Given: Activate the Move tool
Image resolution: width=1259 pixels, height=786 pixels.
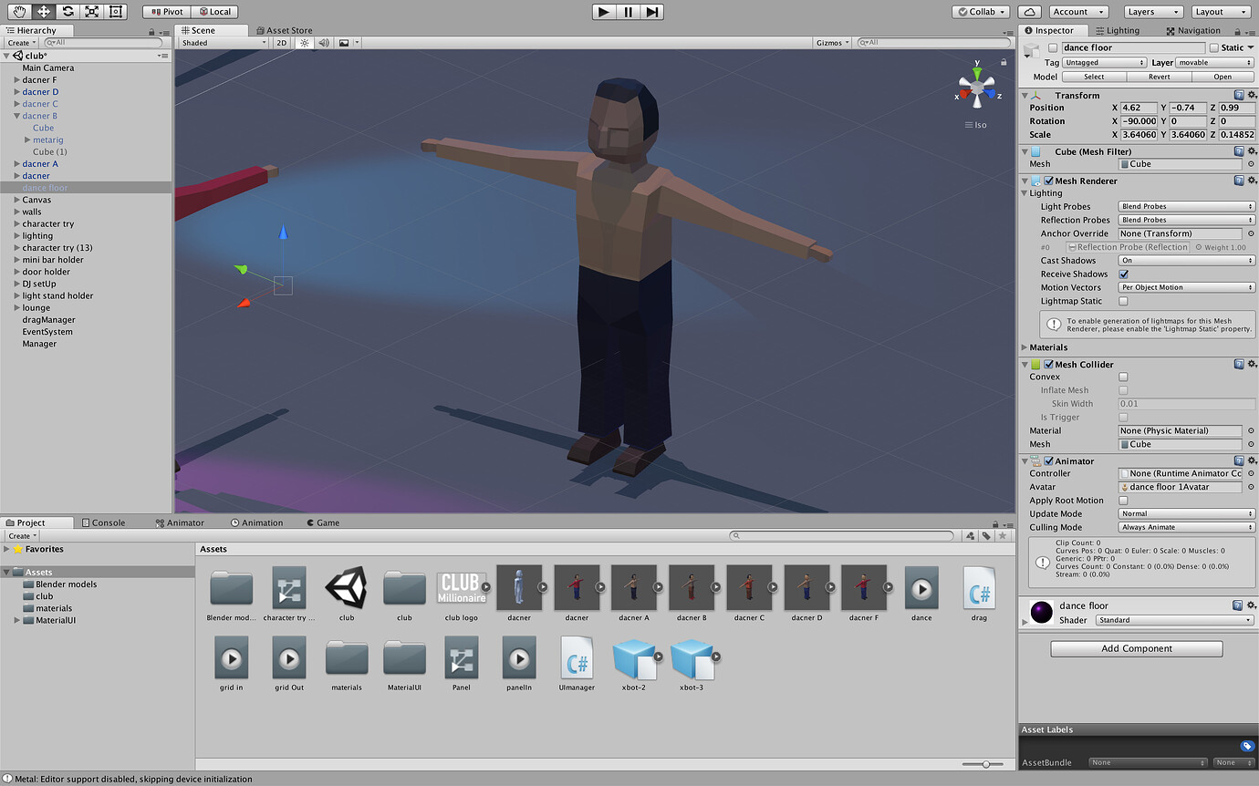Looking at the screenshot, I should (42, 11).
